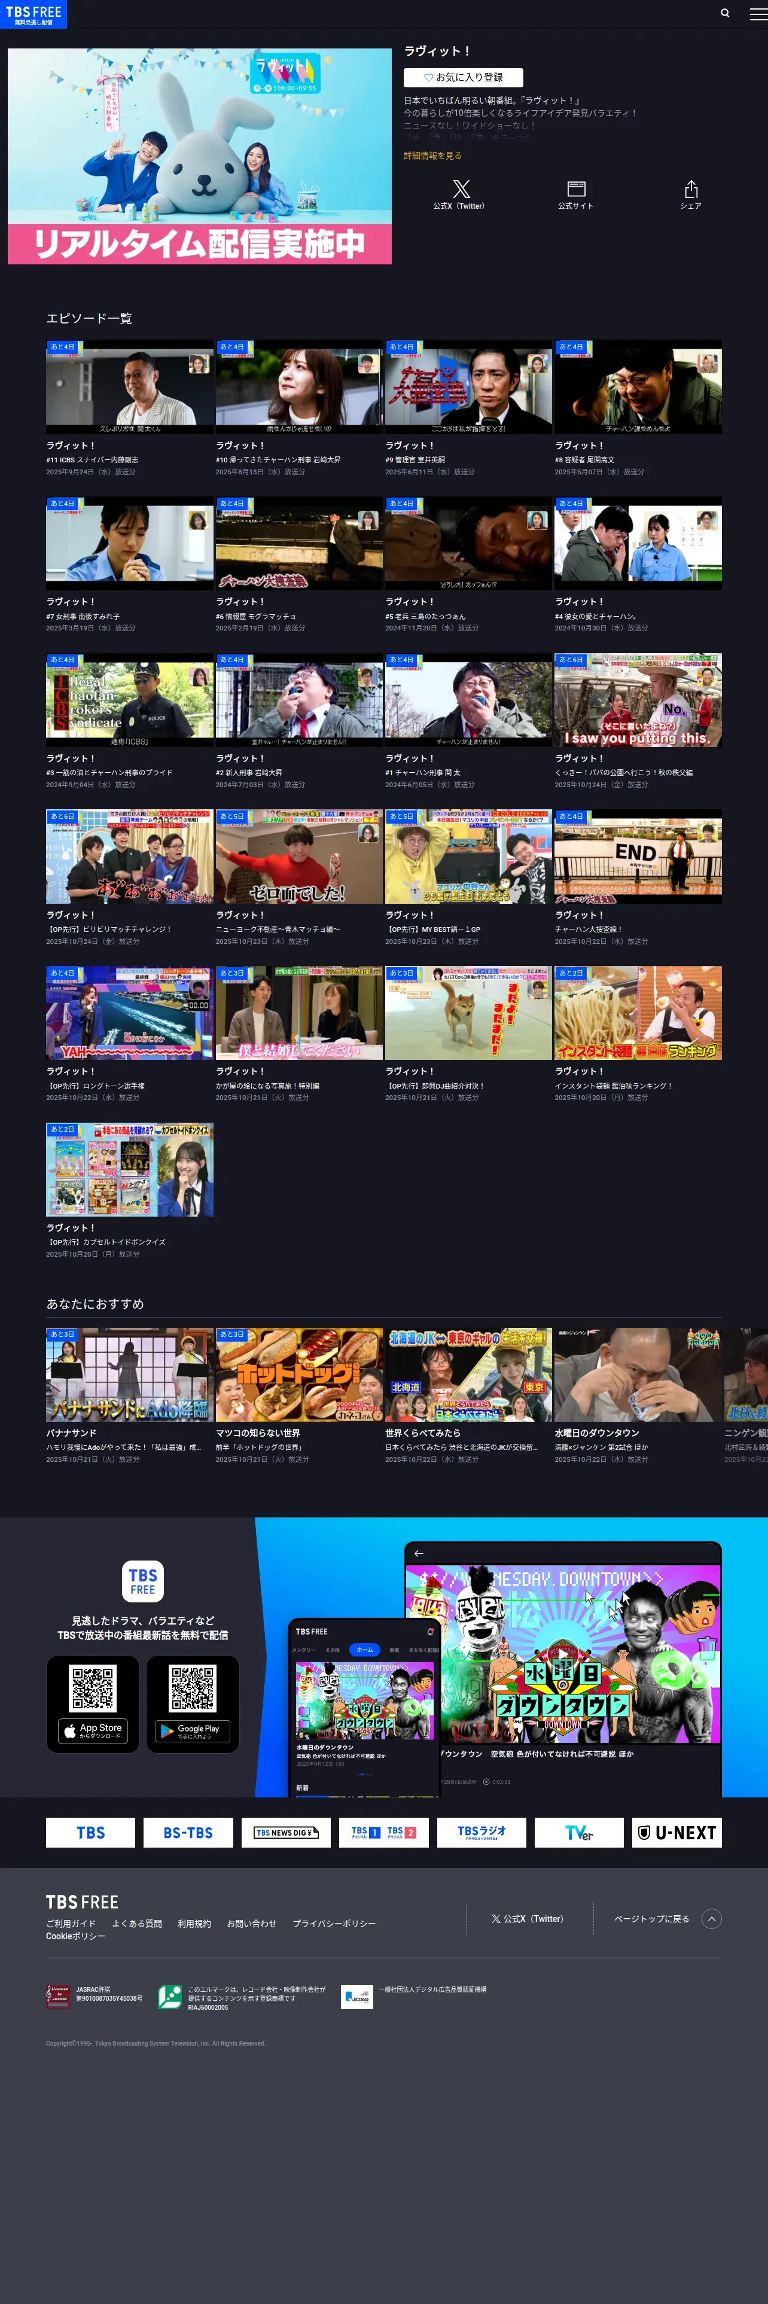Click the エピソード一覧 heading

[x=89, y=318]
